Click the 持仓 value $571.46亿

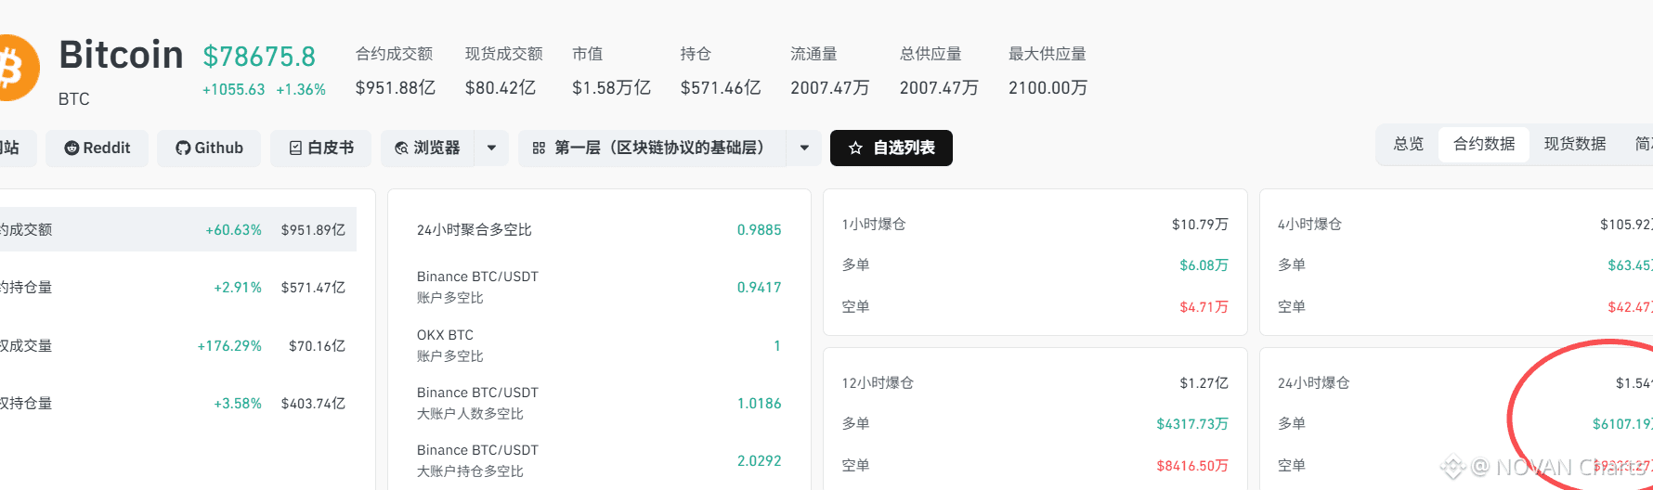tap(721, 87)
